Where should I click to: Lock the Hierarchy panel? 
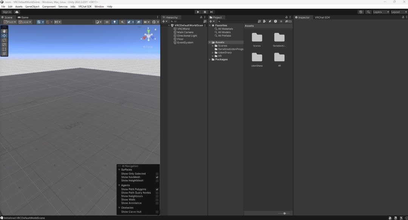point(201,17)
